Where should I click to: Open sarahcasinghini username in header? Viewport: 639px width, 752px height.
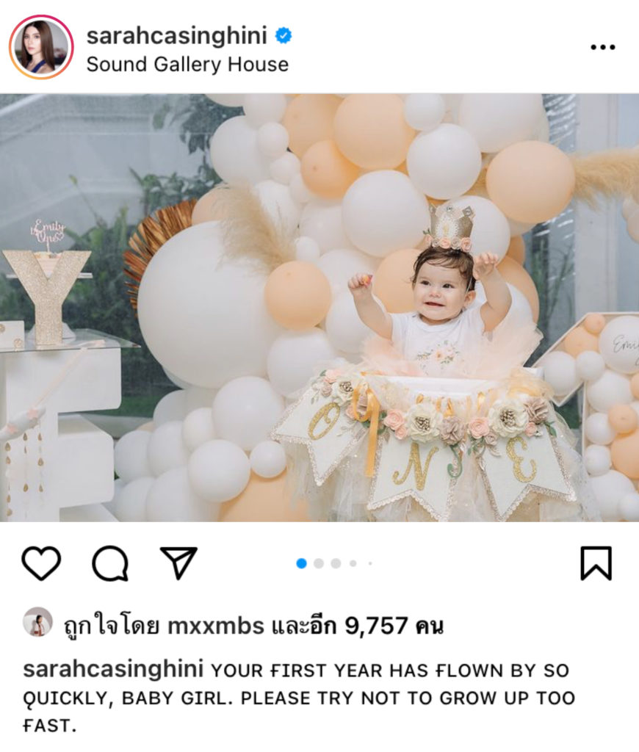176,35
